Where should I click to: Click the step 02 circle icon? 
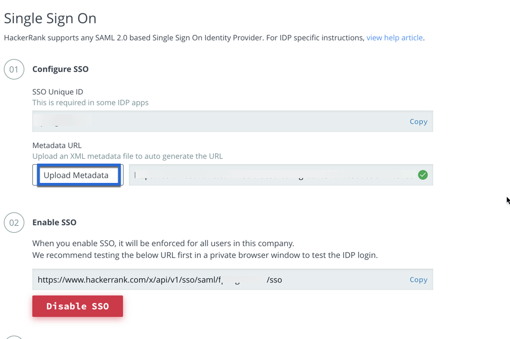(x=14, y=223)
